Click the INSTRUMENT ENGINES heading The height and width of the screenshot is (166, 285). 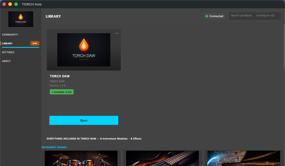(x=54, y=147)
